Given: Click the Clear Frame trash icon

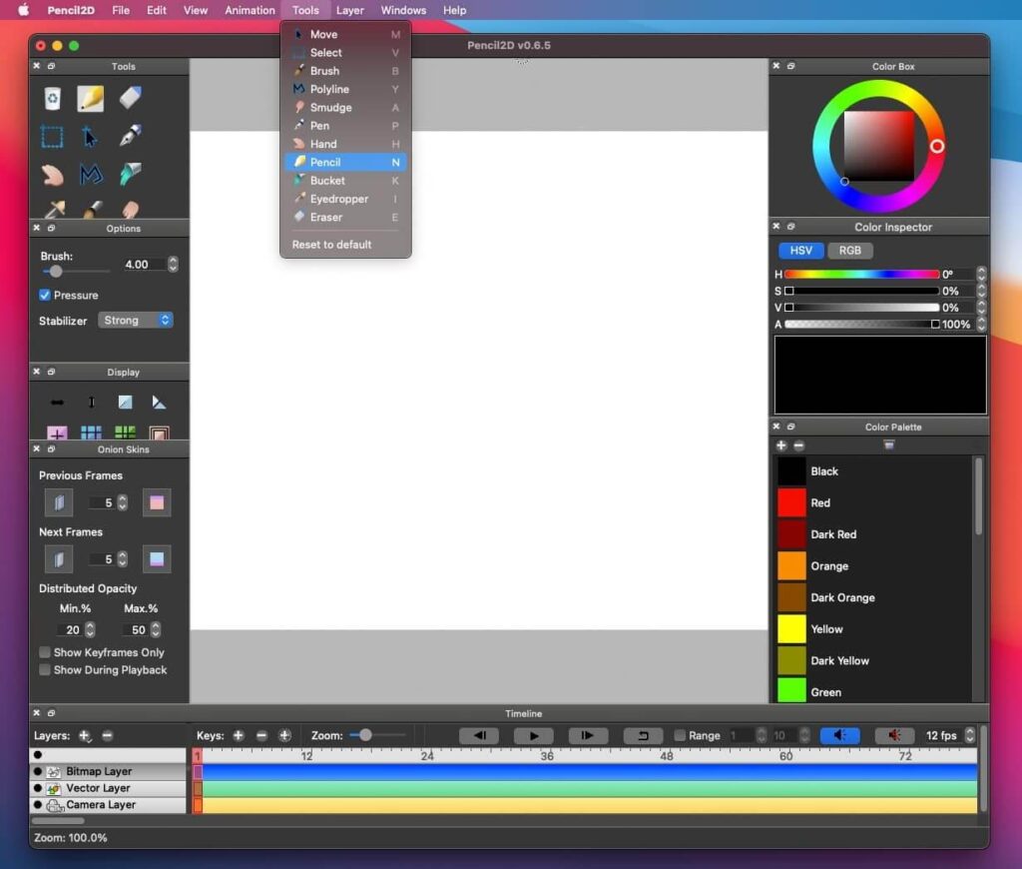Looking at the screenshot, I should coord(52,99).
